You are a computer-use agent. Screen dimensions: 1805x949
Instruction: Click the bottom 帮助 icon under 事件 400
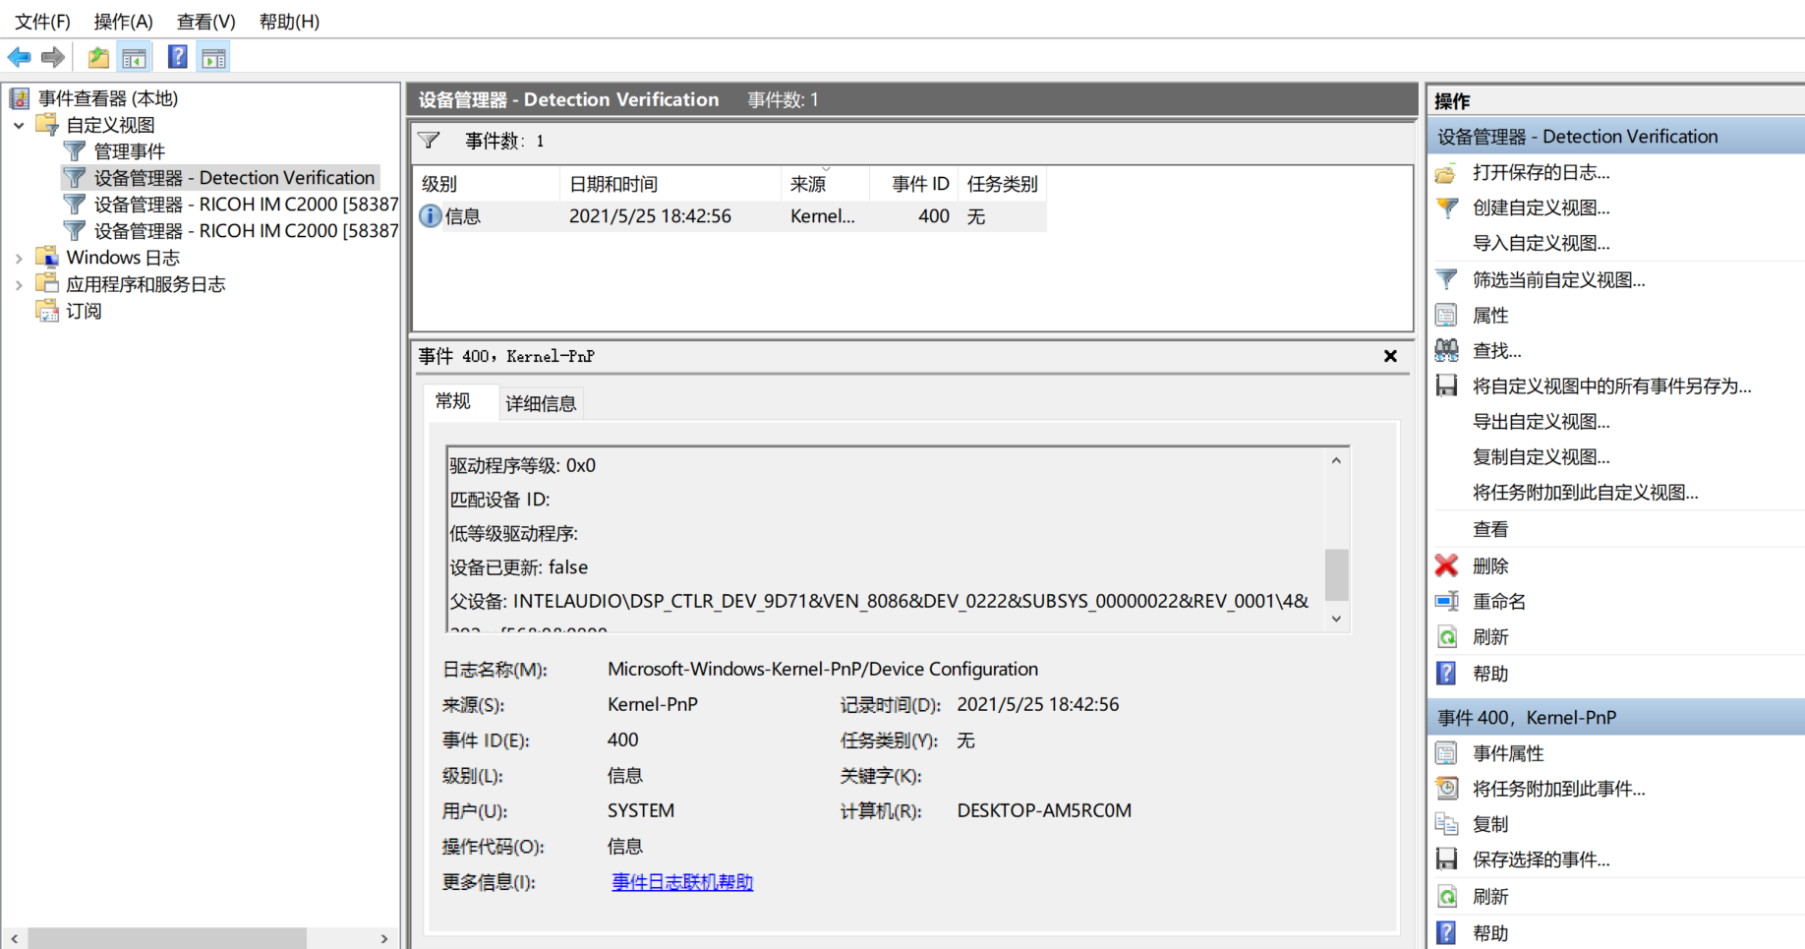coord(1446,933)
